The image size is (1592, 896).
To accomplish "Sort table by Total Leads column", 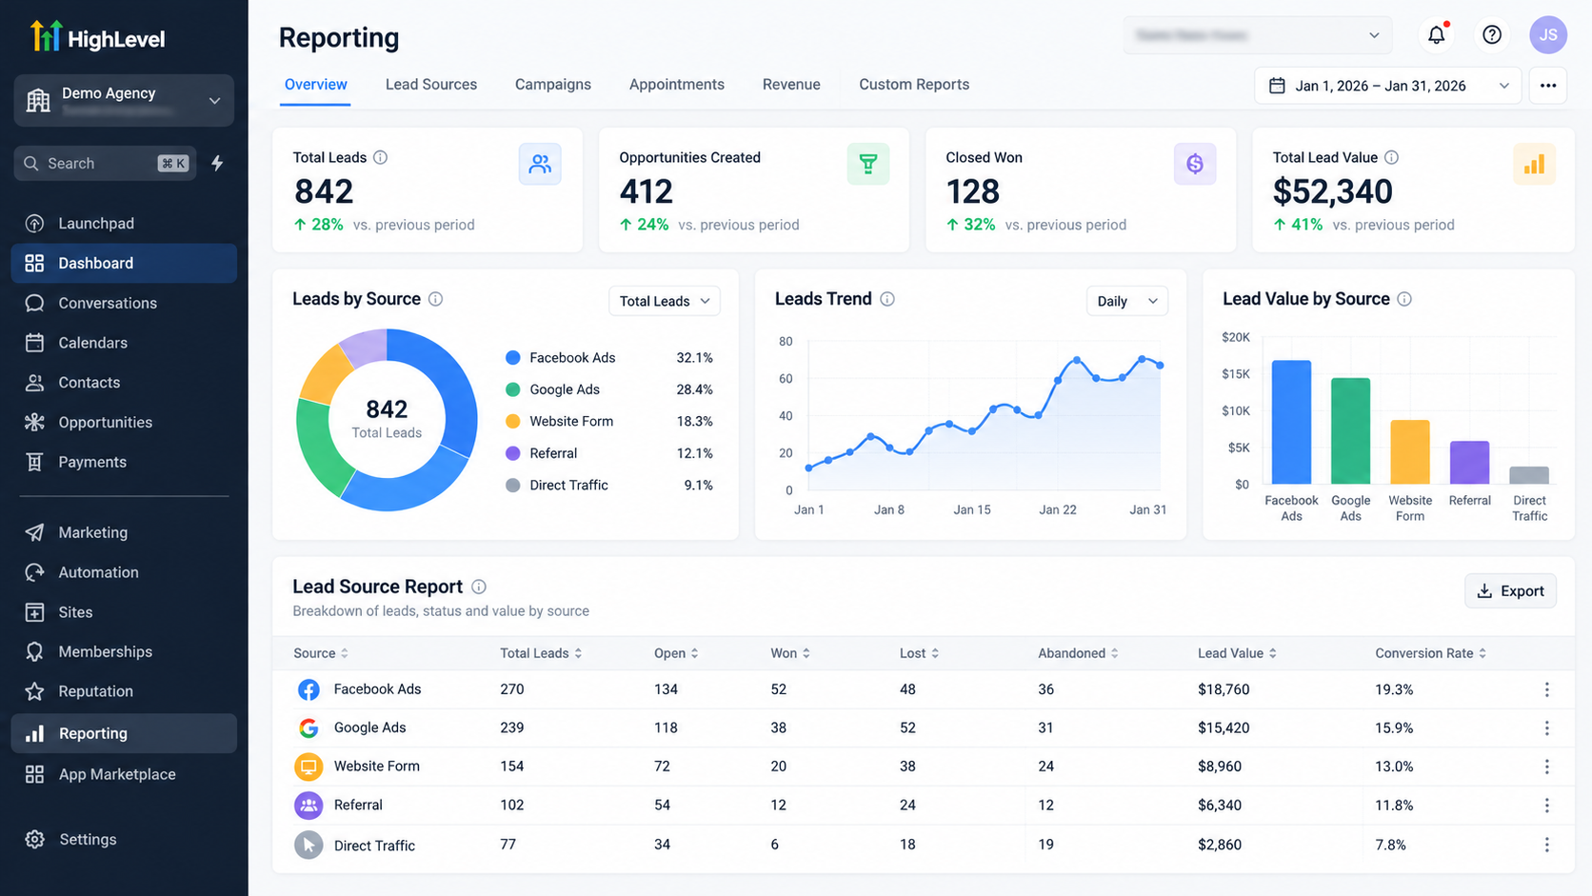I will coord(541,653).
